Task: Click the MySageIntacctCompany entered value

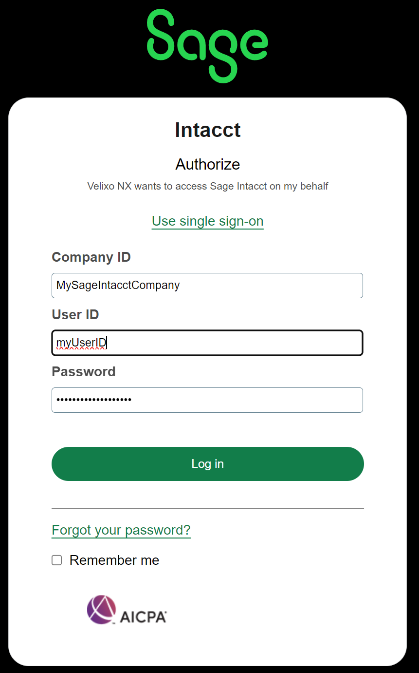Action: pyautogui.click(x=118, y=286)
